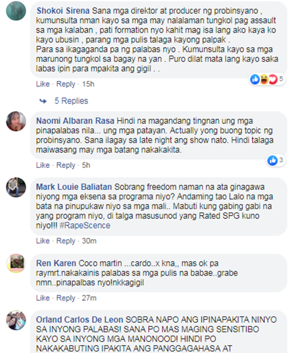Like Mark Louie Baliatan's comment

[43, 241]
